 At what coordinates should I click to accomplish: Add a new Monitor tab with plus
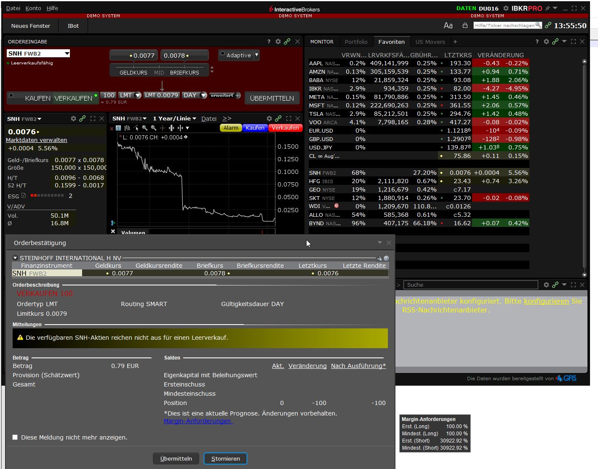click(x=455, y=42)
